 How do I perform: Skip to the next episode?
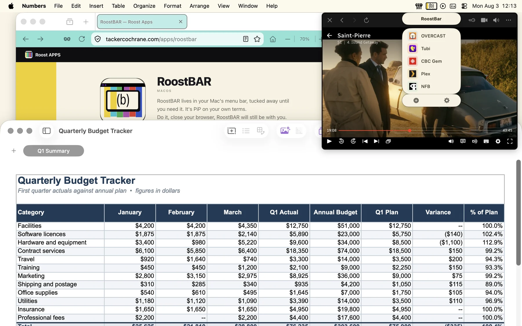click(x=376, y=141)
